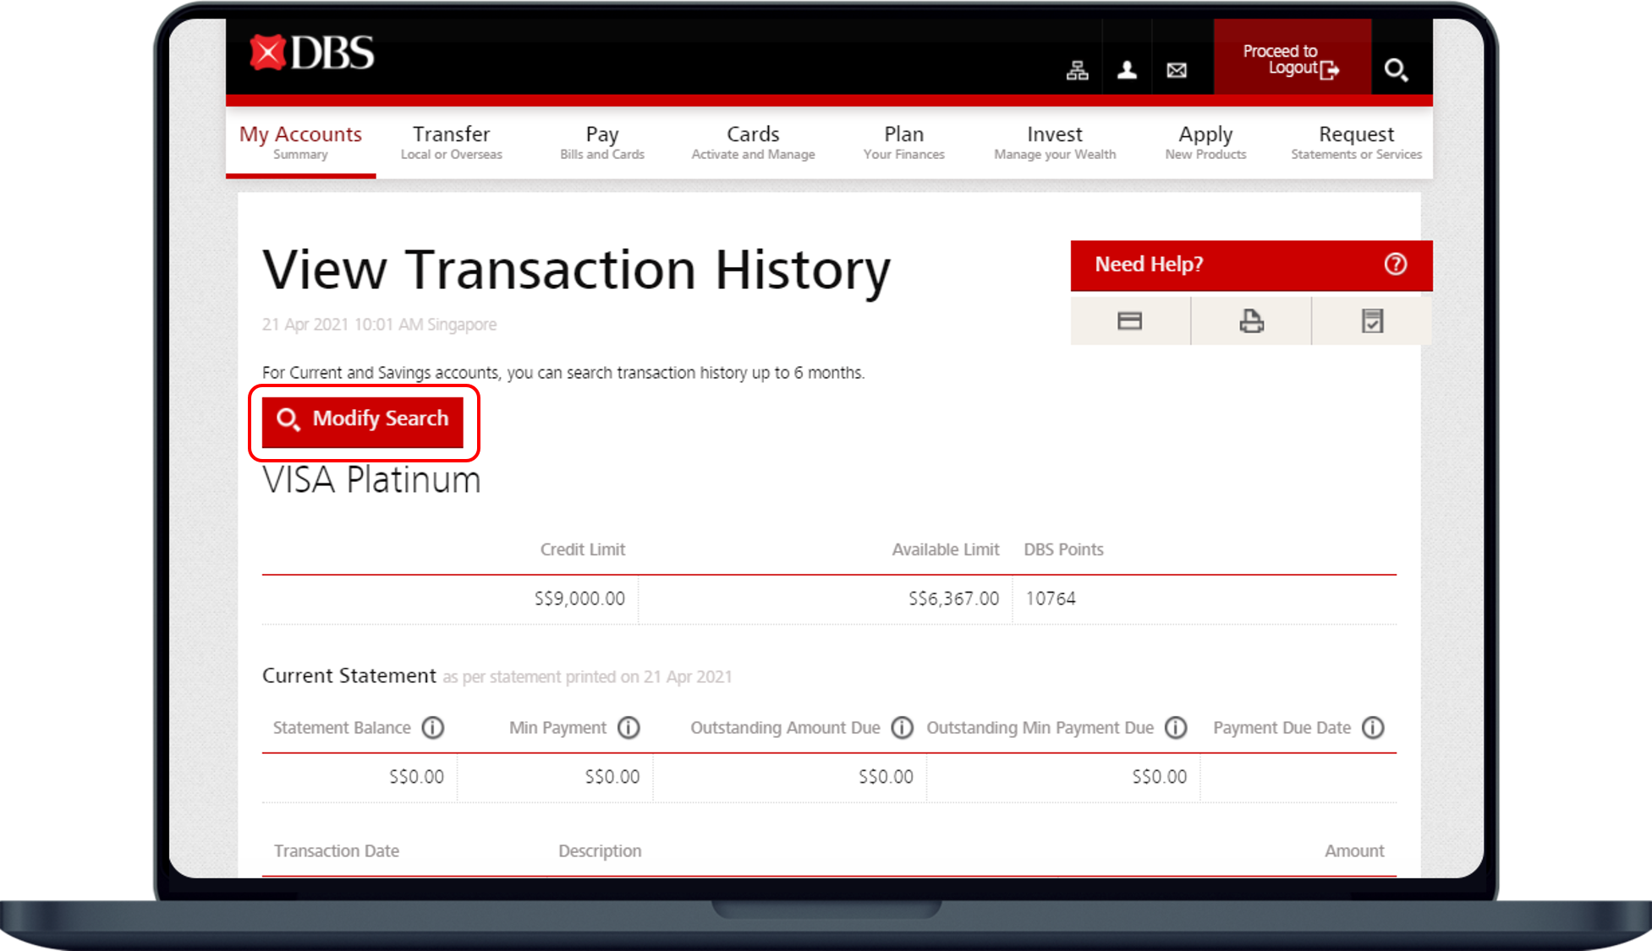Viewport: 1652px width, 951px height.
Task: Click the DBS Points value 10764
Action: tap(1051, 598)
